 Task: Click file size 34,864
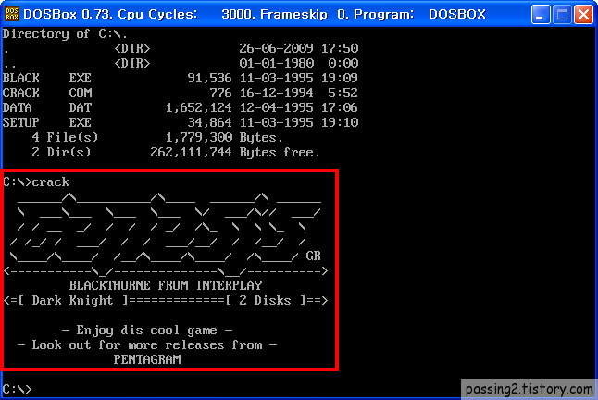[x=209, y=123]
